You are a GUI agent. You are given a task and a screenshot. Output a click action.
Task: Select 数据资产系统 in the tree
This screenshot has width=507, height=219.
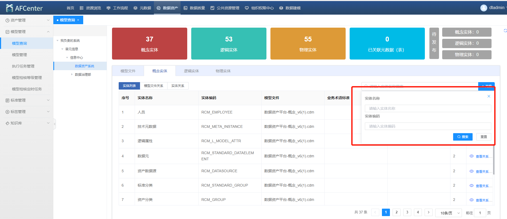[x=84, y=66]
